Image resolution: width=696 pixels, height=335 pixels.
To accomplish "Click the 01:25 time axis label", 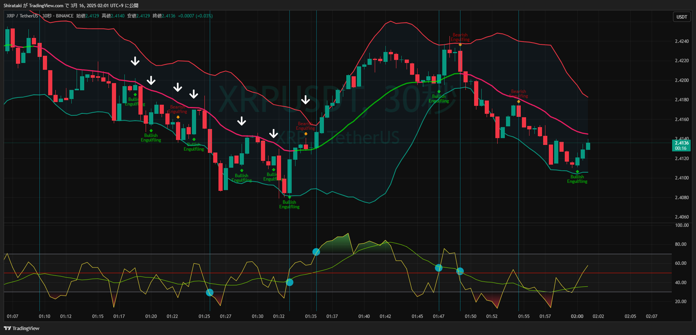I will [204, 316].
